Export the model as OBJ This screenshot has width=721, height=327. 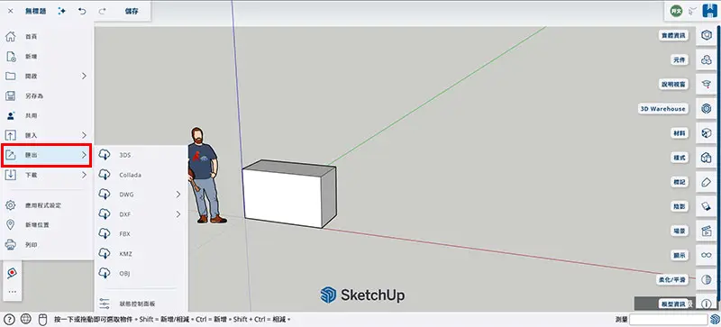click(141, 273)
